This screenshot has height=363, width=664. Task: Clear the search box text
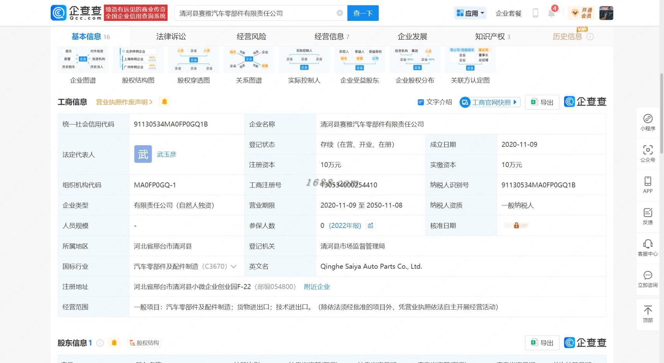point(340,13)
